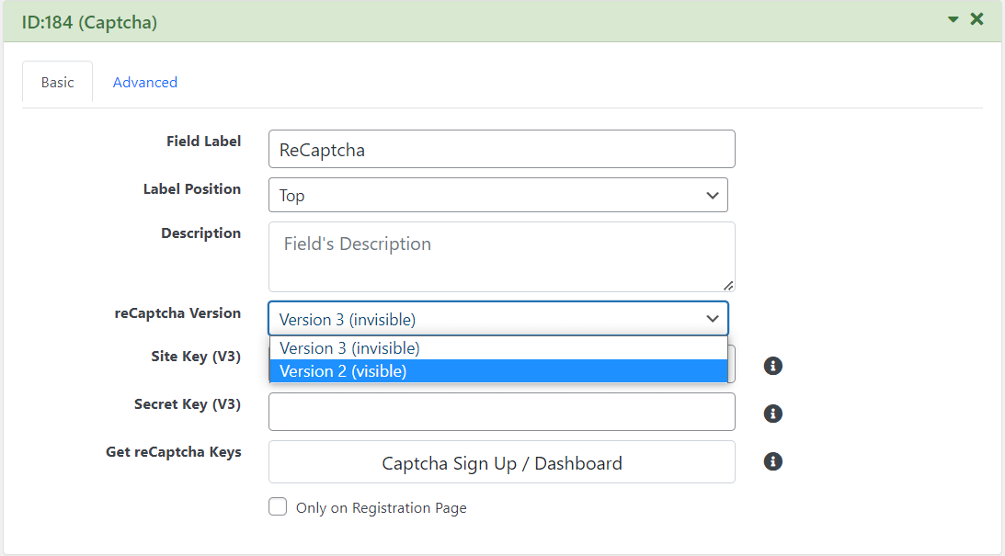The height and width of the screenshot is (556, 1005).
Task: Click the Captcha Sign Up / Dashboard button
Action: point(501,461)
